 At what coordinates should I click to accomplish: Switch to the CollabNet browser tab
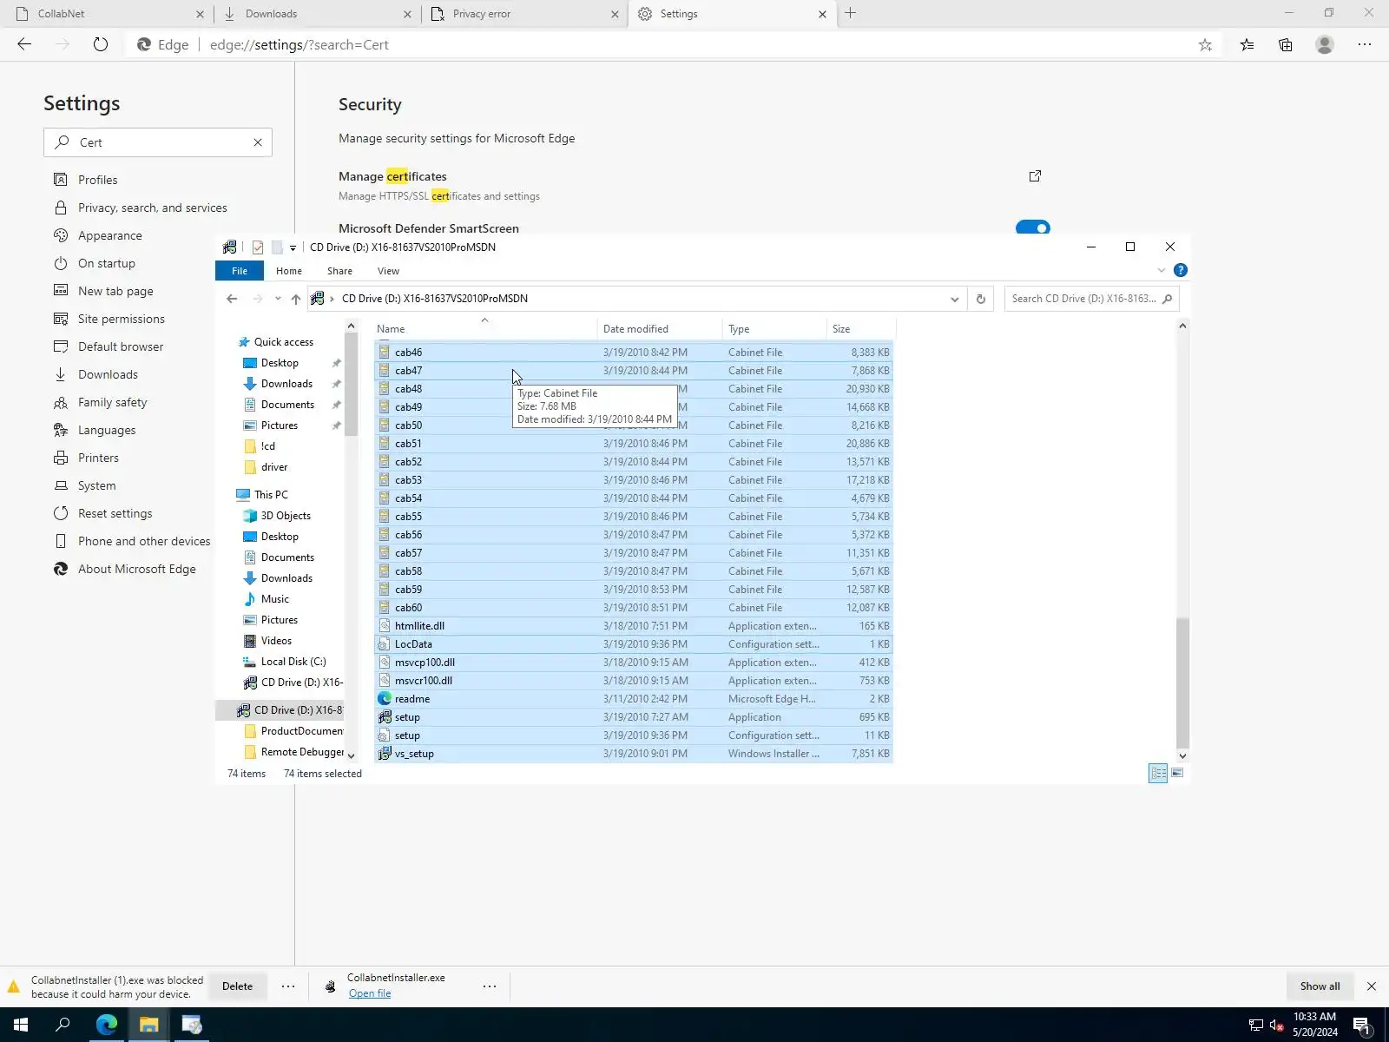[x=104, y=14]
